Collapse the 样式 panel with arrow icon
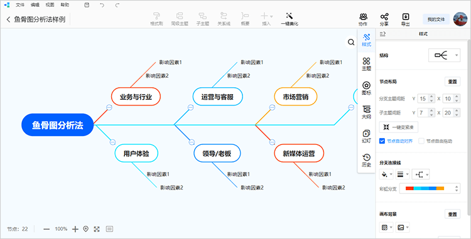This screenshot has width=471, height=239. coord(382,34)
